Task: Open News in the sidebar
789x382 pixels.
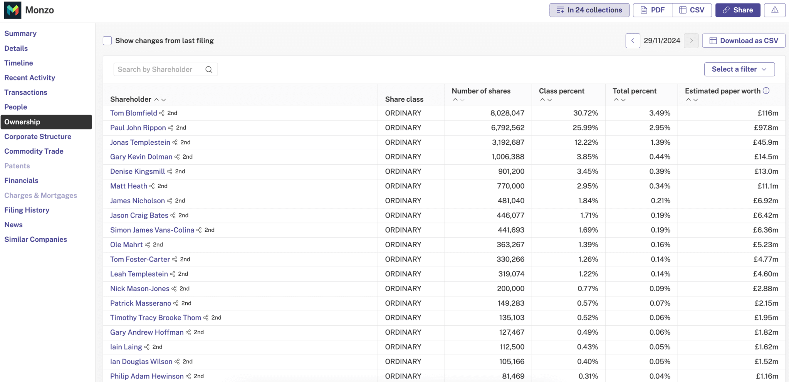Action: pos(13,225)
